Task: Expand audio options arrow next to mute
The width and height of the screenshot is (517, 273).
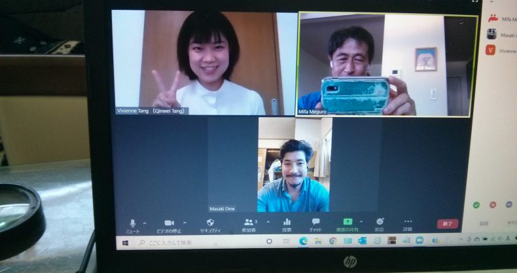Action: tap(145, 223)
